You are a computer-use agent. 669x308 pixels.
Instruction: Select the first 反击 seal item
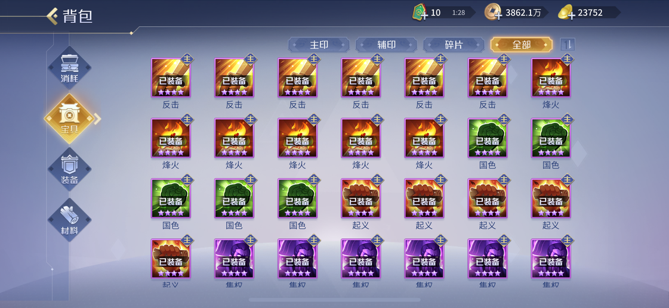point(171,78)
